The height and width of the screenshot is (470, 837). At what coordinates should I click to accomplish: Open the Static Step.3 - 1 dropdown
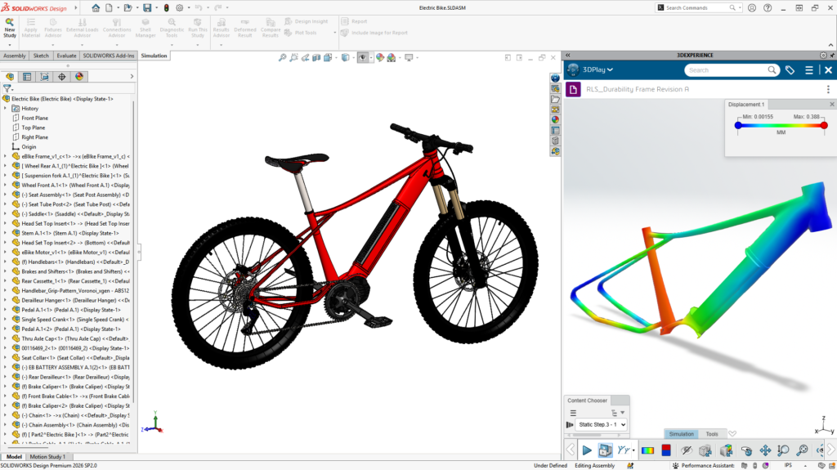click(601, 424)
